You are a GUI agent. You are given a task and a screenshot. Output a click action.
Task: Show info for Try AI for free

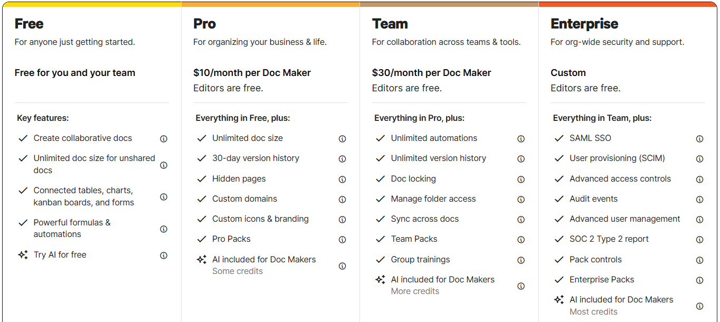(164, 255)
